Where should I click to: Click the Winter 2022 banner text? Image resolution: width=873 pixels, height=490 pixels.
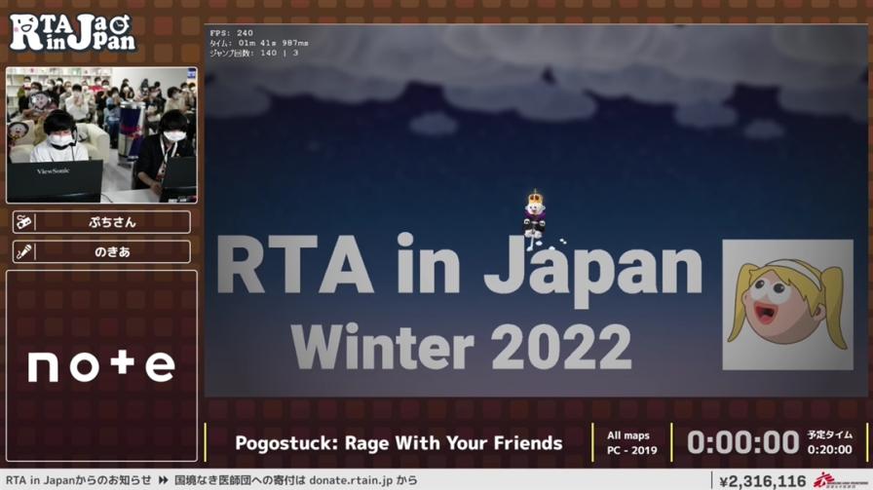tap(461, 347)
